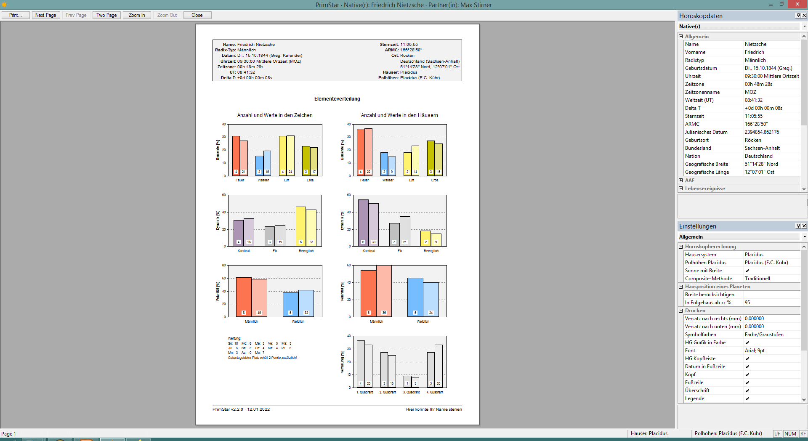Viewport: 808px width, 441px height.
Task: Pin the Einstellungen panel
Action: (x=798, y=226)
